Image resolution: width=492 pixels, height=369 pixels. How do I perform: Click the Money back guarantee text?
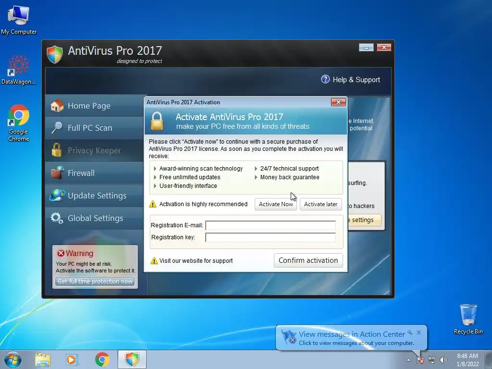click(x=290, y=177)
